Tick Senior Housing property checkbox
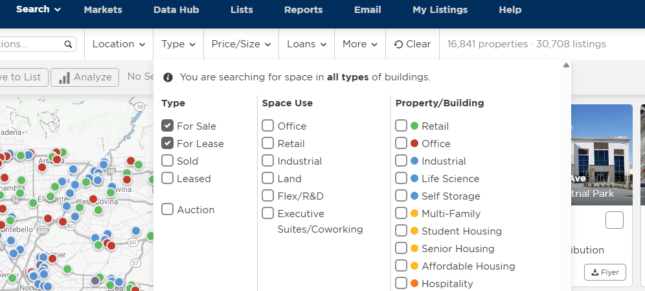Viewport: 645px width, 291px height. click(401, 249)
